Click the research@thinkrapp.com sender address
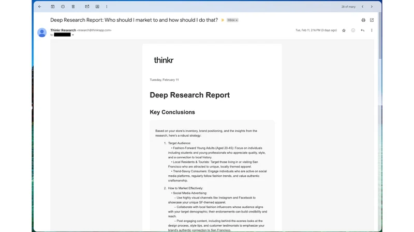Screen dimensions: 414x232 (94, 30)
